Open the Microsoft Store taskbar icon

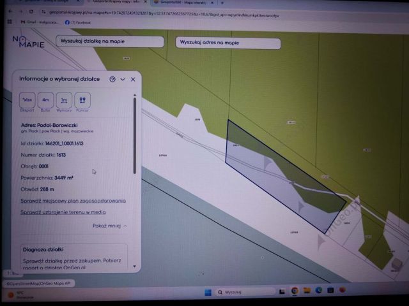pyautogui.click(x=330, y=290)
